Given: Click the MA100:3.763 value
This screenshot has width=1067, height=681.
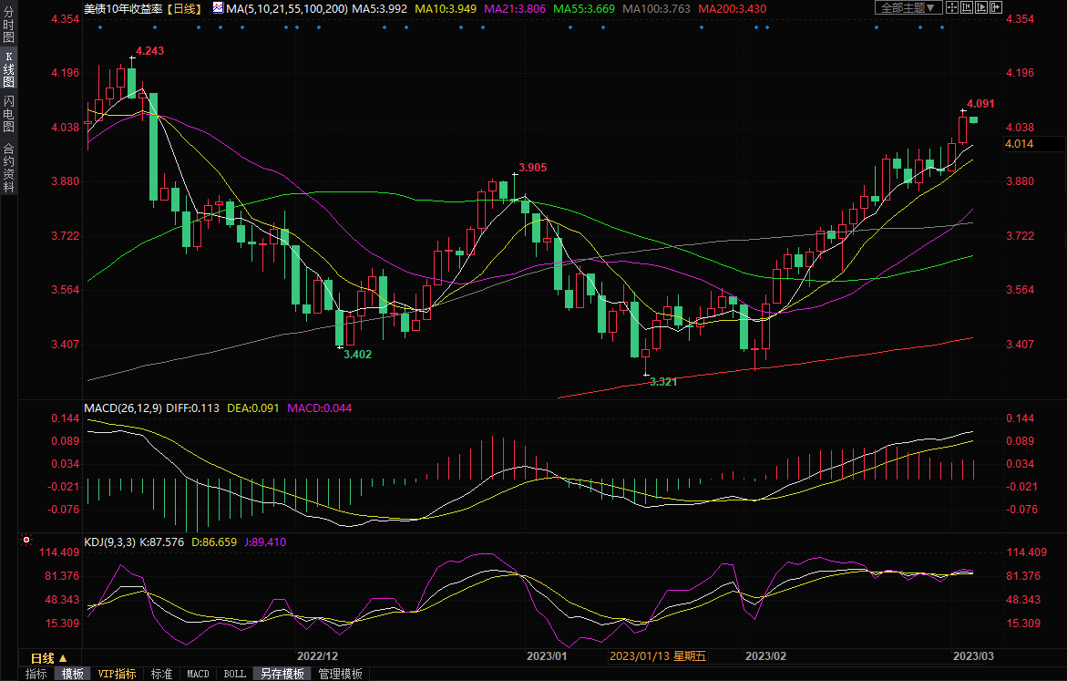Looking at the screenshot, I should (x=657, y=9).
